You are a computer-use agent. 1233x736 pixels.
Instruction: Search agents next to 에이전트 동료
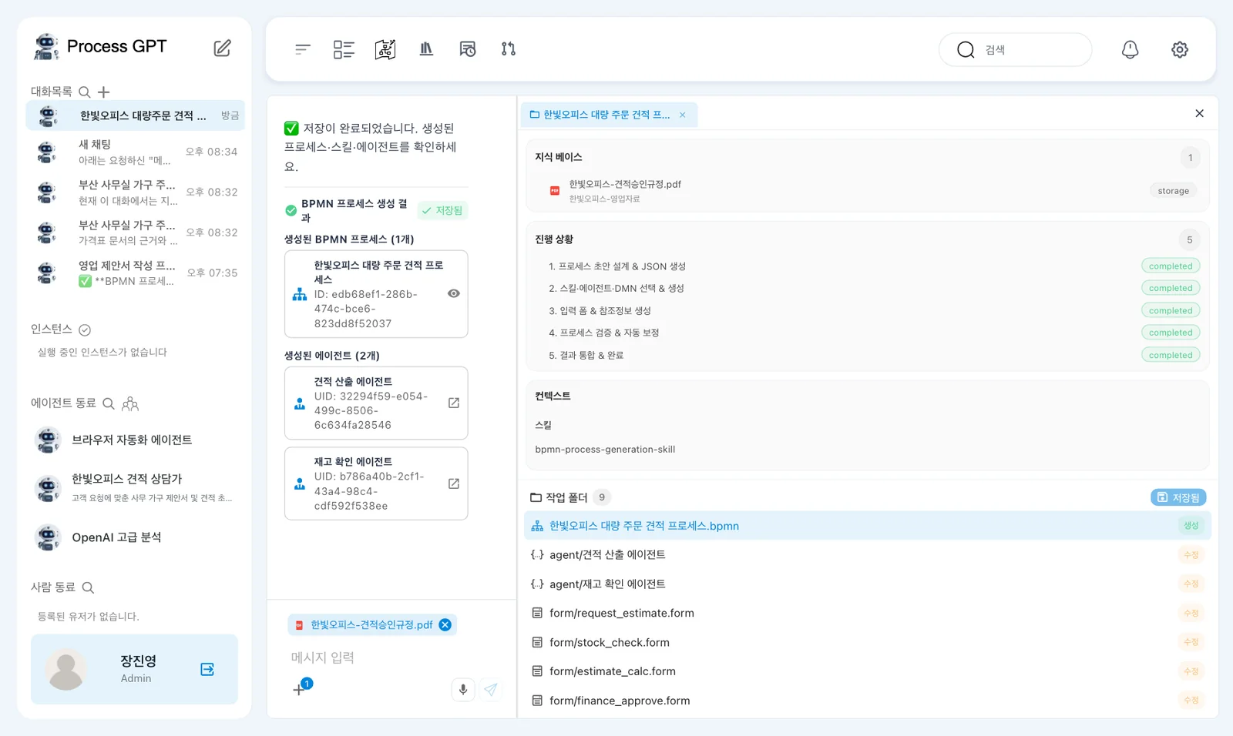coord(109,403)
